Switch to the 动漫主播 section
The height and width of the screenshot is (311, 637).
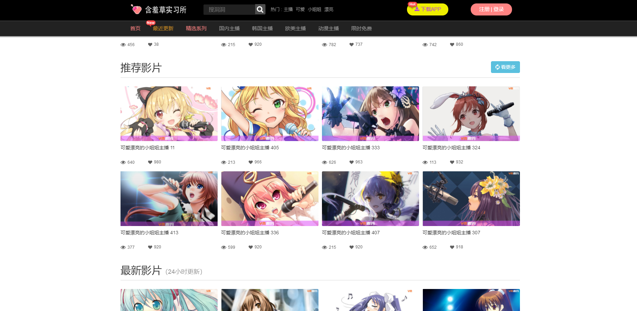(328, 29)
